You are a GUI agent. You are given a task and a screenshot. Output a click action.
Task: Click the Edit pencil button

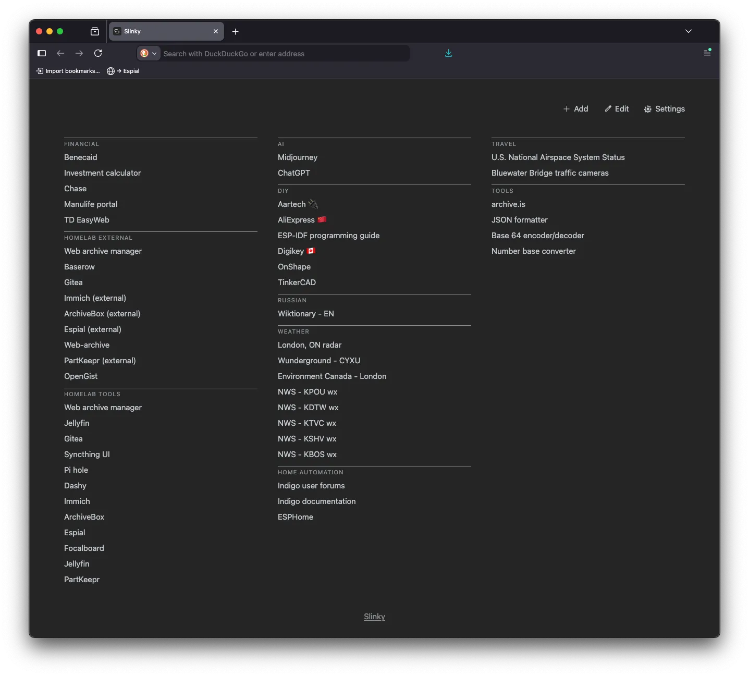pos(617,109)
